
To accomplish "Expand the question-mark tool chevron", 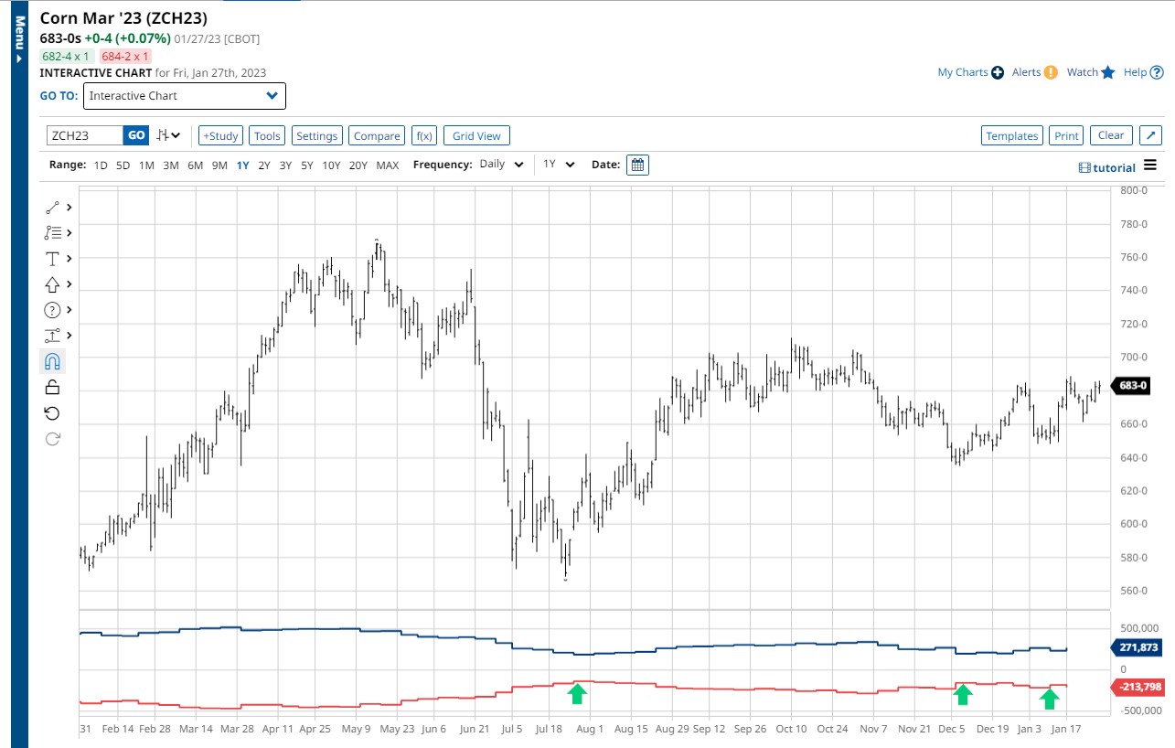I will (69, 310).
